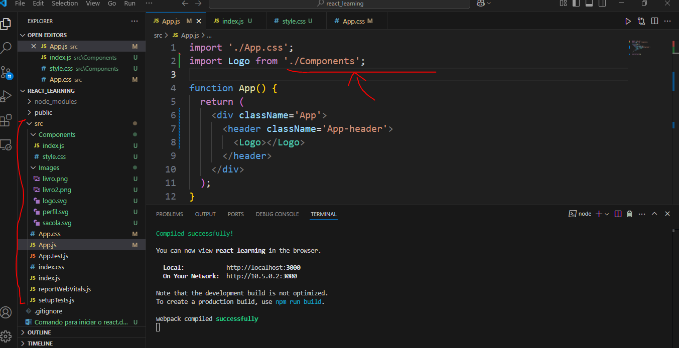Open the View menu
The image size is (679, 348).
pos(93,4)
